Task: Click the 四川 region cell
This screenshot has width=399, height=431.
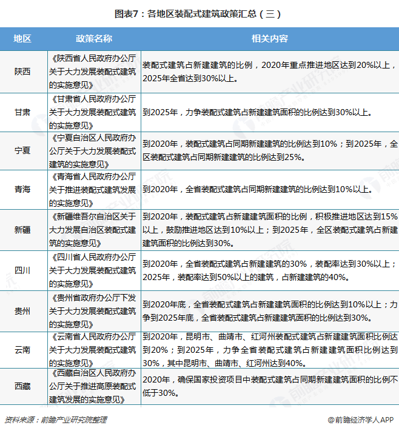Action: click(x=22, y=270)
